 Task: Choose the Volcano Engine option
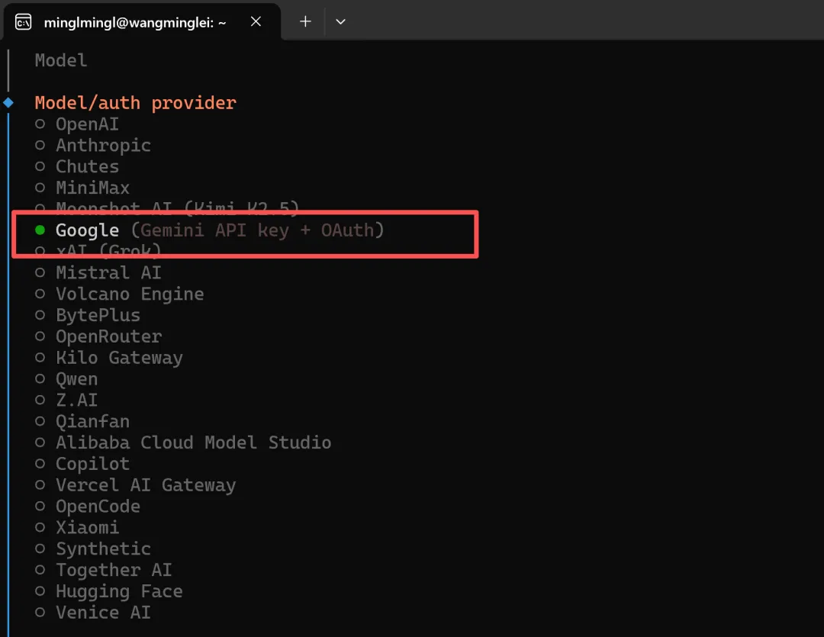click(x=40, y=294)
